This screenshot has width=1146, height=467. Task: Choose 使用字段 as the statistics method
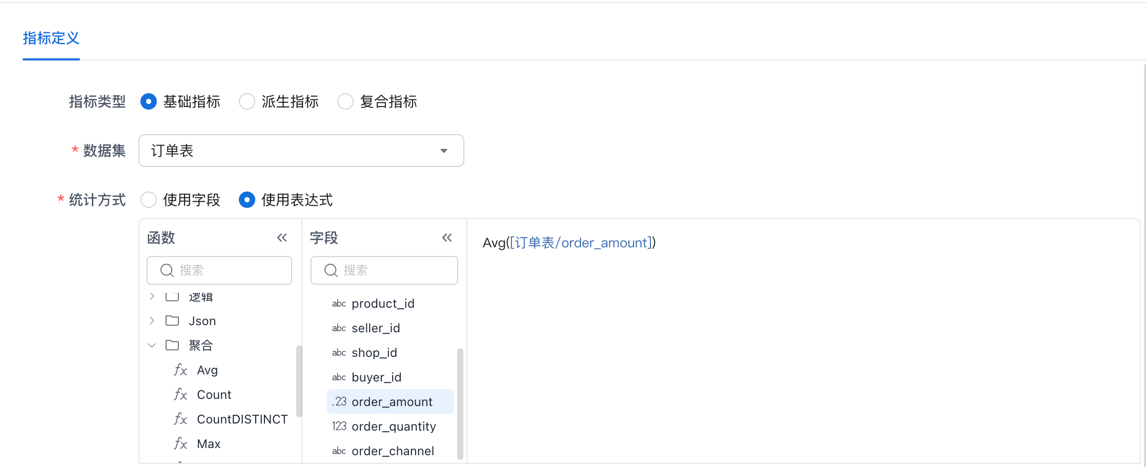pyautogui.click(x=149, y=200)
